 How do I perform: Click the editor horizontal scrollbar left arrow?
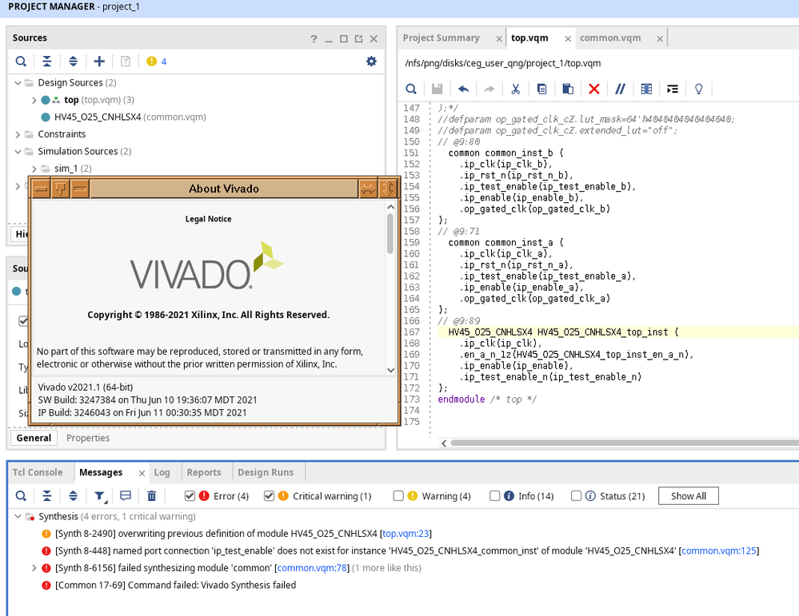coord(444,443)
